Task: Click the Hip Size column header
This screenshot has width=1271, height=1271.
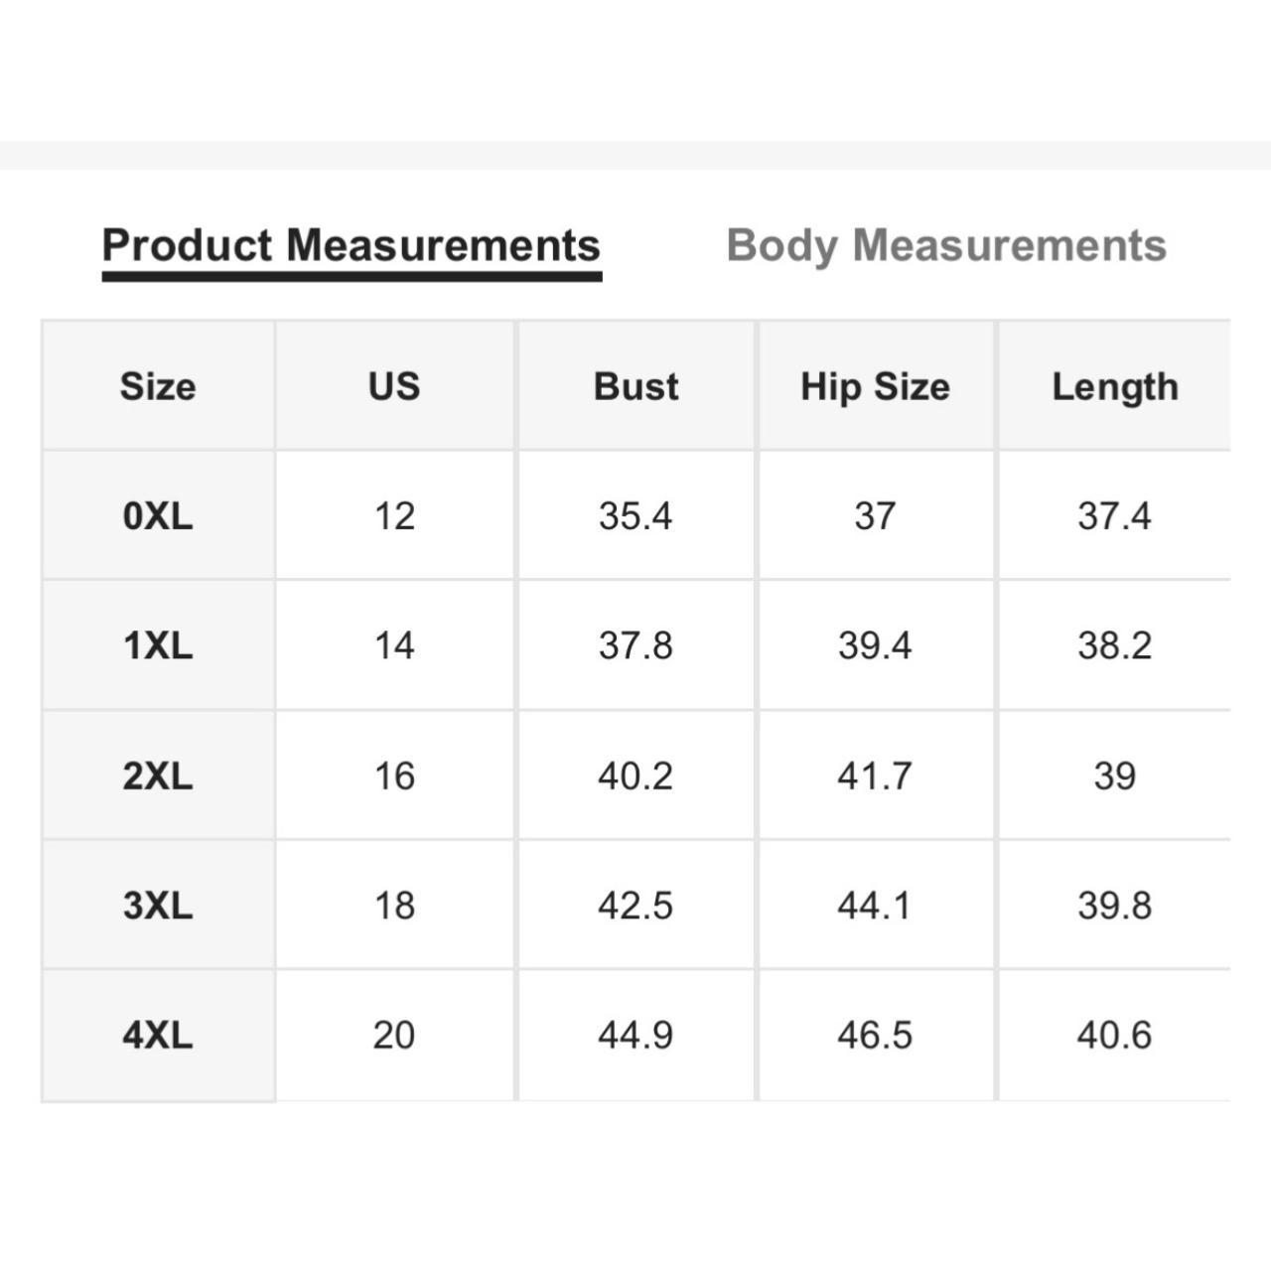Action: point(875,385)
